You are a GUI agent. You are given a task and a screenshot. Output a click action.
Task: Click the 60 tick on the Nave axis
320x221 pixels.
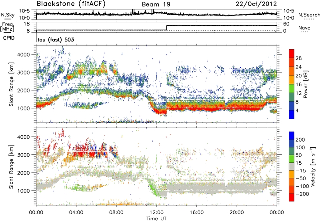click(x=286, y=24)
